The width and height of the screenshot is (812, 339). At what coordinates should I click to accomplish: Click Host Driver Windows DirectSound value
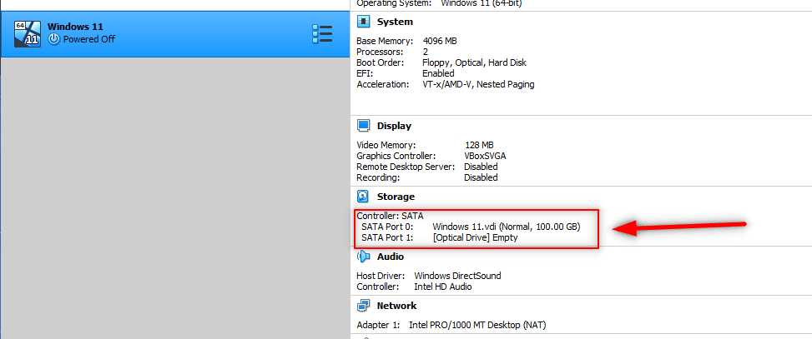click(x=458, y=276)
